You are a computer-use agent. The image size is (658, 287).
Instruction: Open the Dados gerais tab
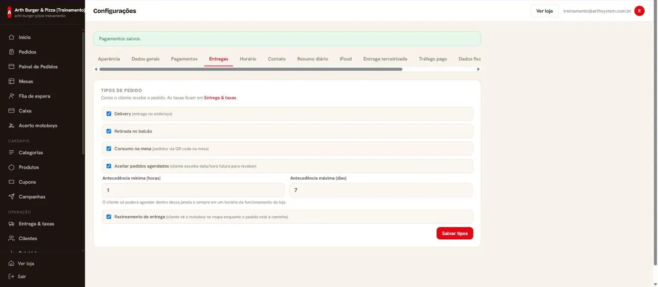(x=145, y=59)
